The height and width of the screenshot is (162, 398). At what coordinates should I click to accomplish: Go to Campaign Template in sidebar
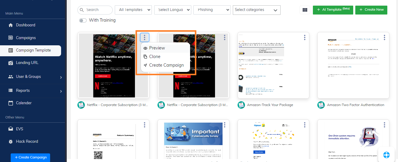tap(31, 51)
